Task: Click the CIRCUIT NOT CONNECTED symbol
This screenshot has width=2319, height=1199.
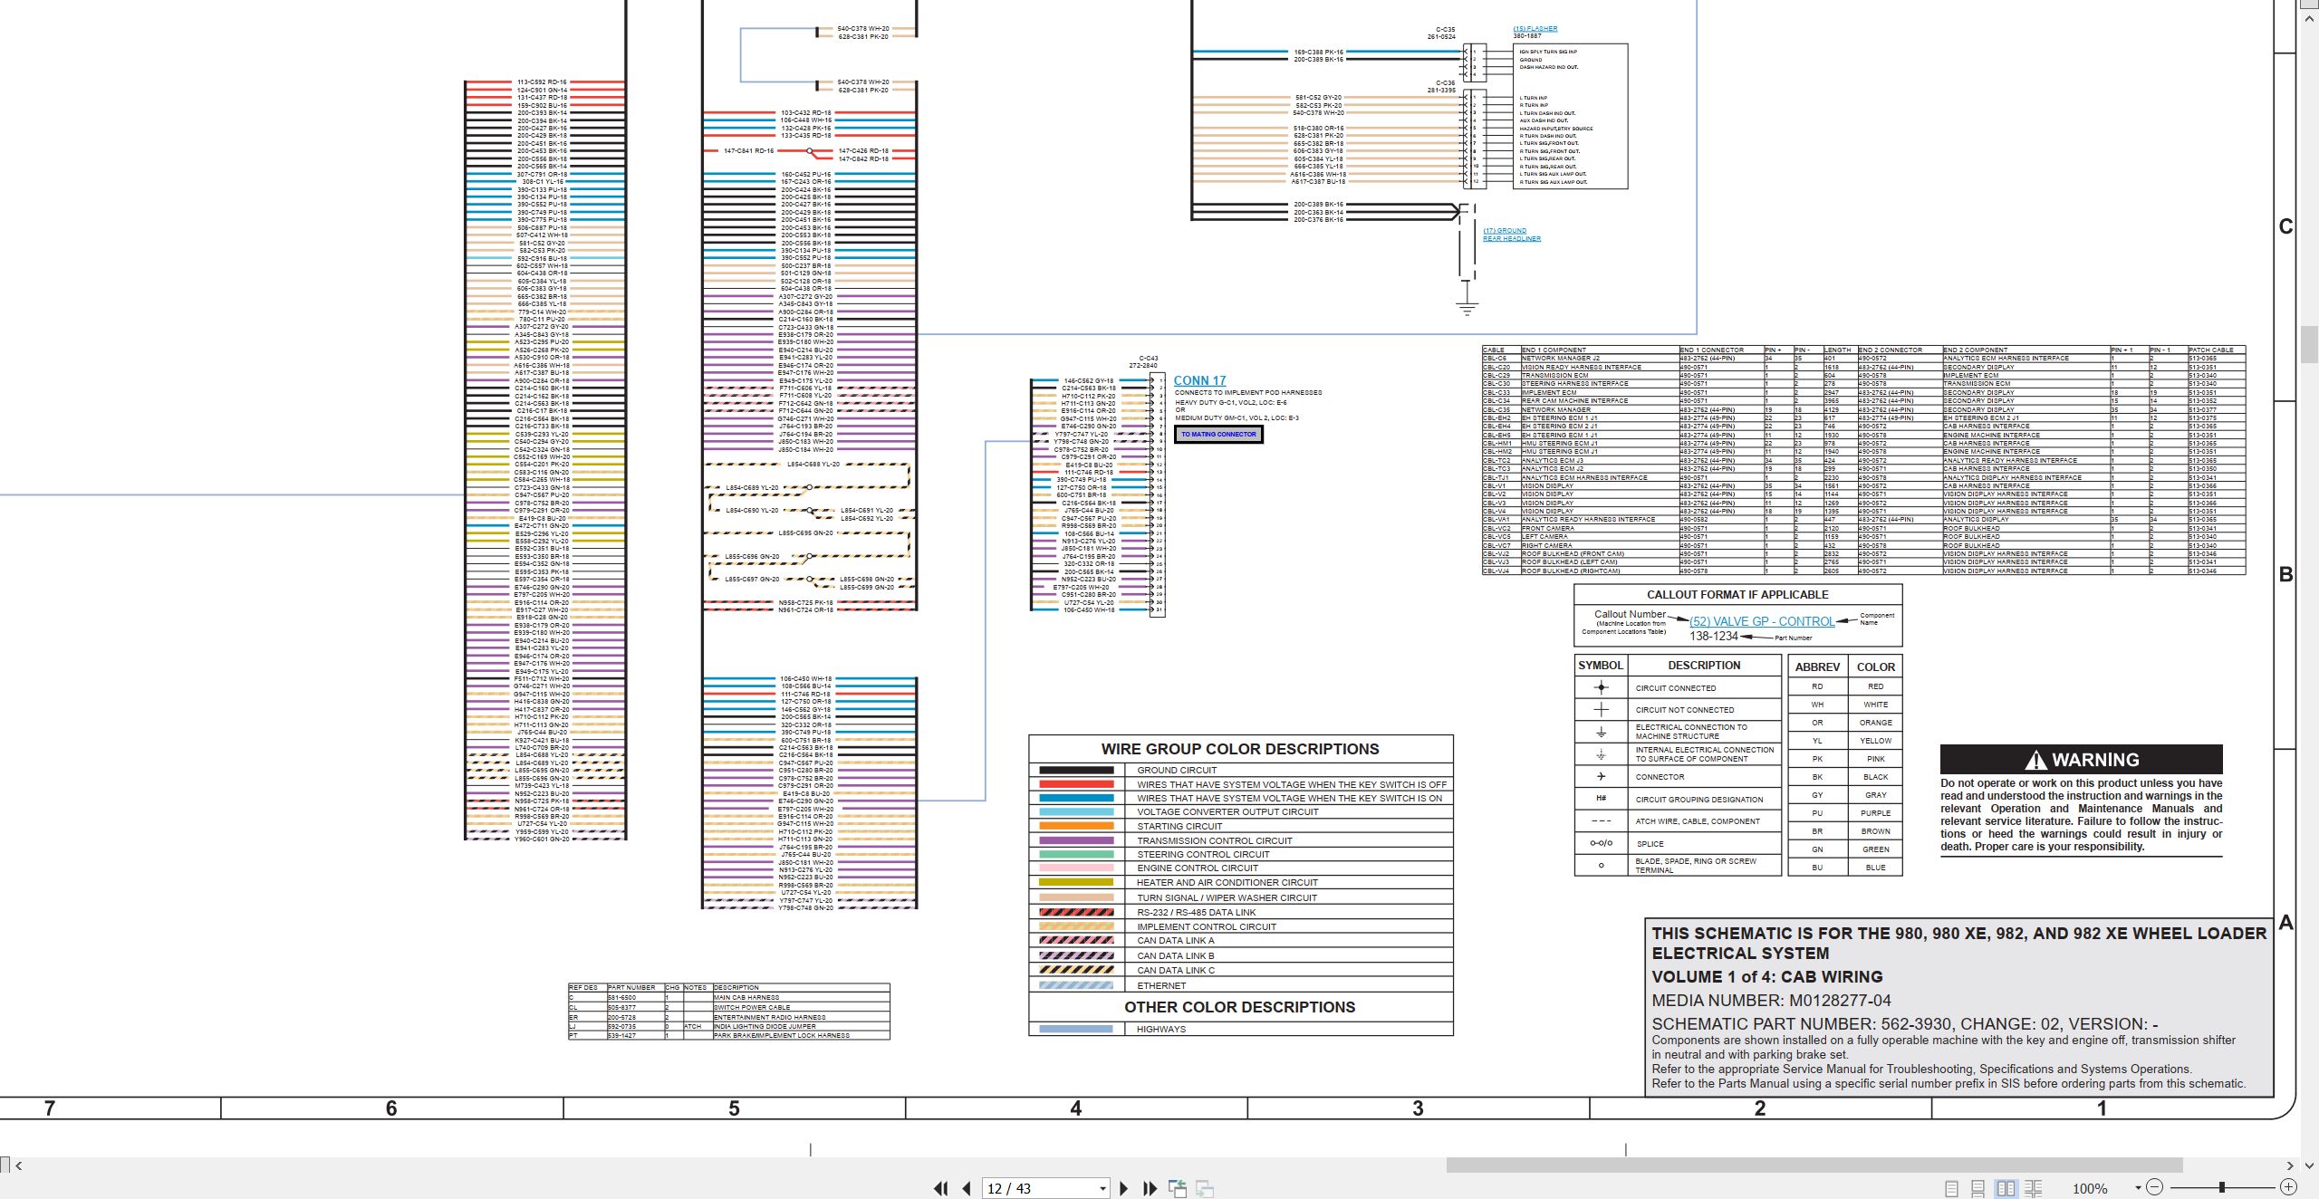Action: coord(1601,710)
